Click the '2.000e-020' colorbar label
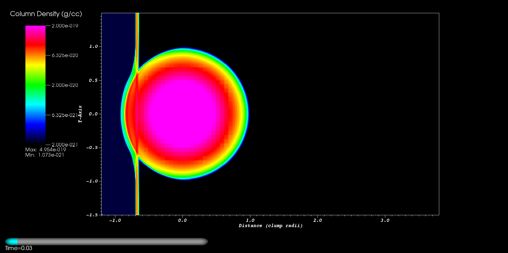The width and height of the screenshot is (508, 253). (x=65, y=85)
